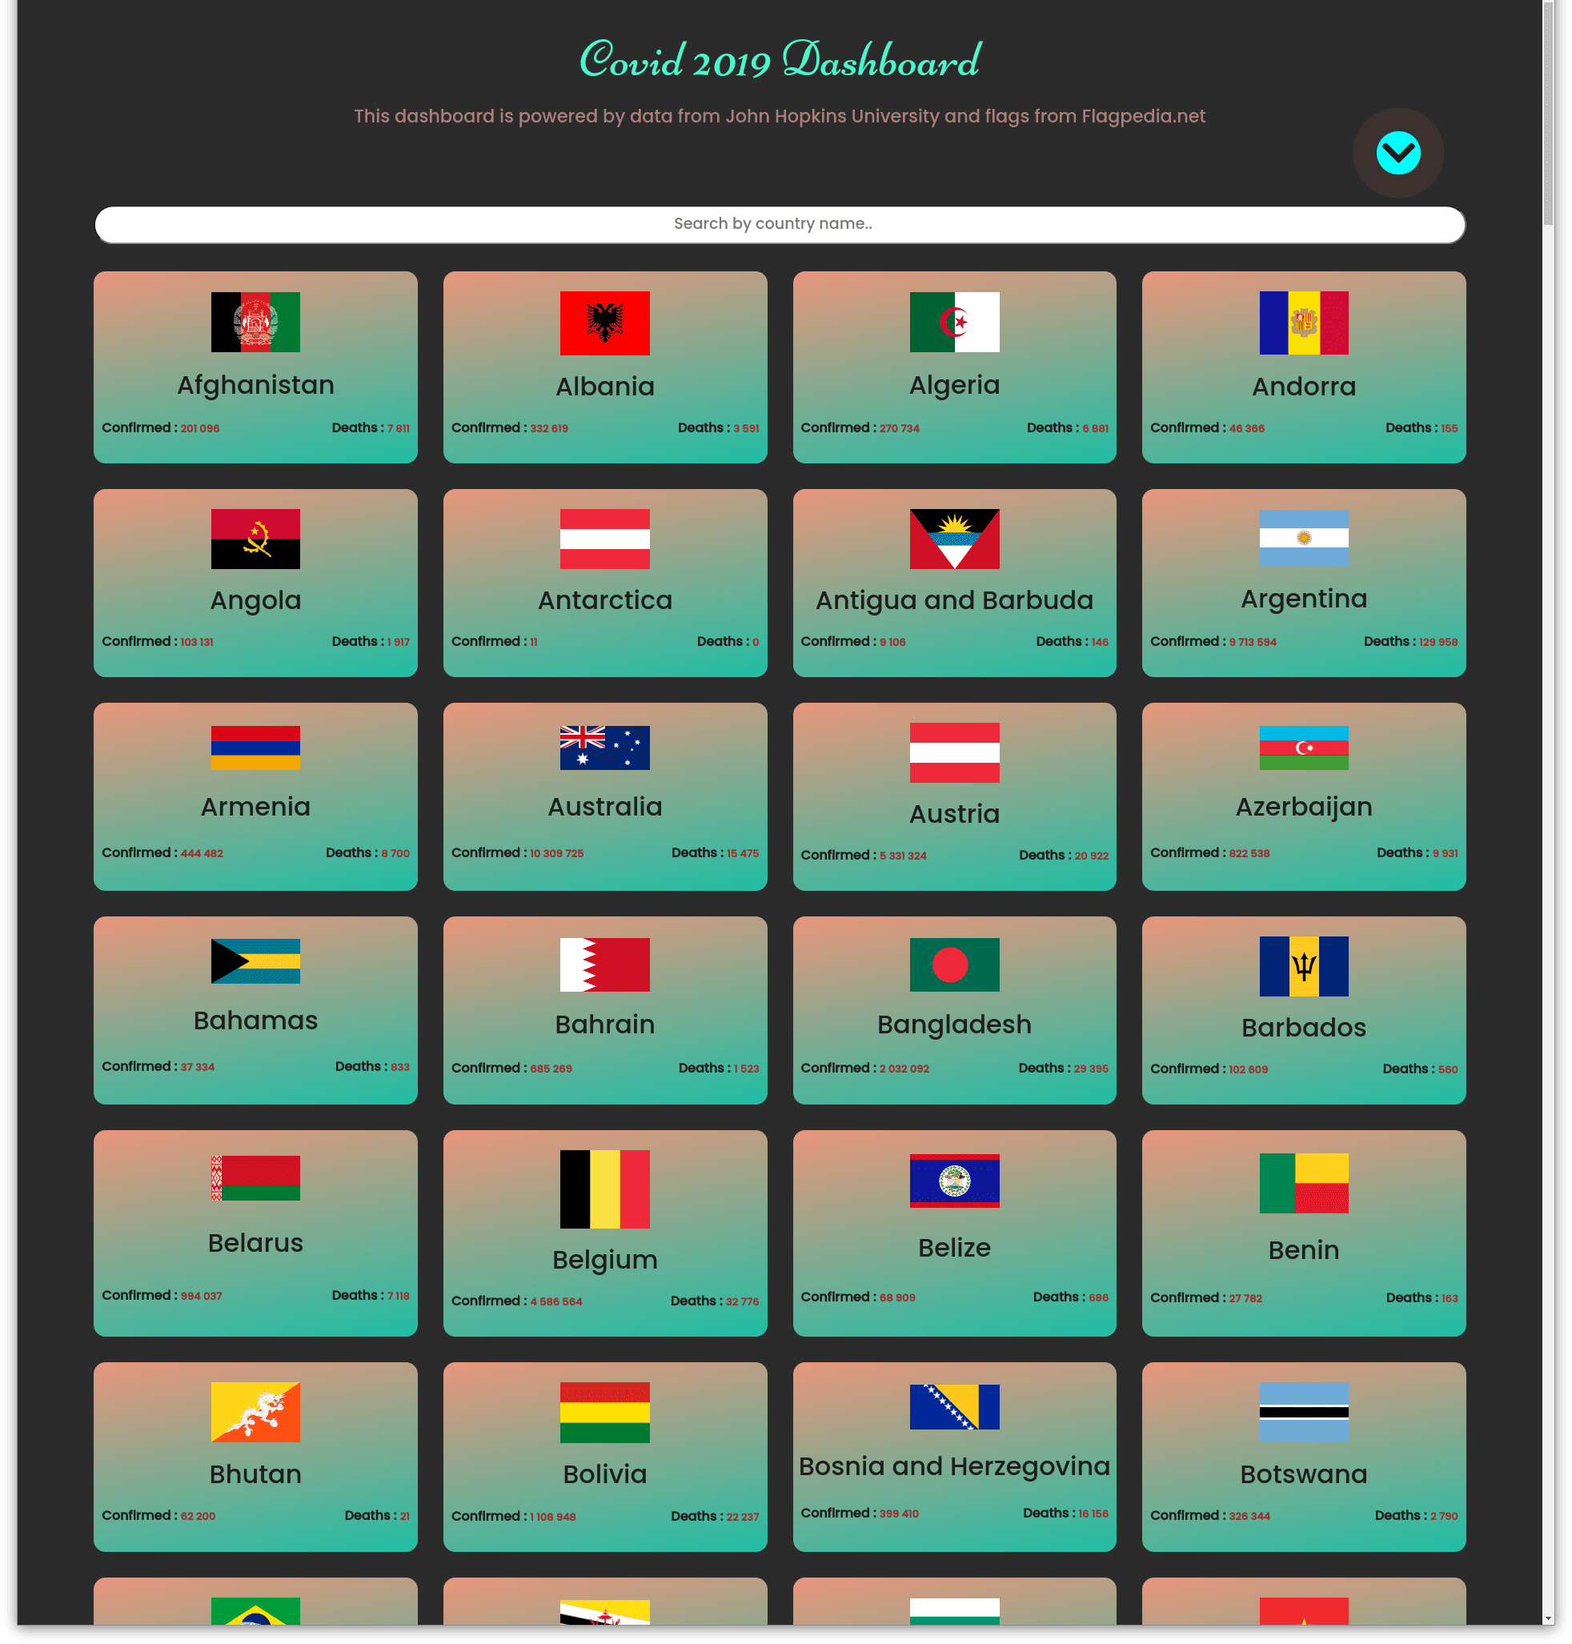Scroll down to view more countries
Image resolution: width=1572 pixels, height=1644 pixels.
point(1398,151)
